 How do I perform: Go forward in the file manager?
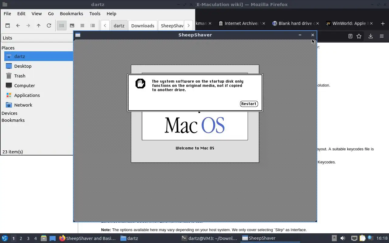28,26
